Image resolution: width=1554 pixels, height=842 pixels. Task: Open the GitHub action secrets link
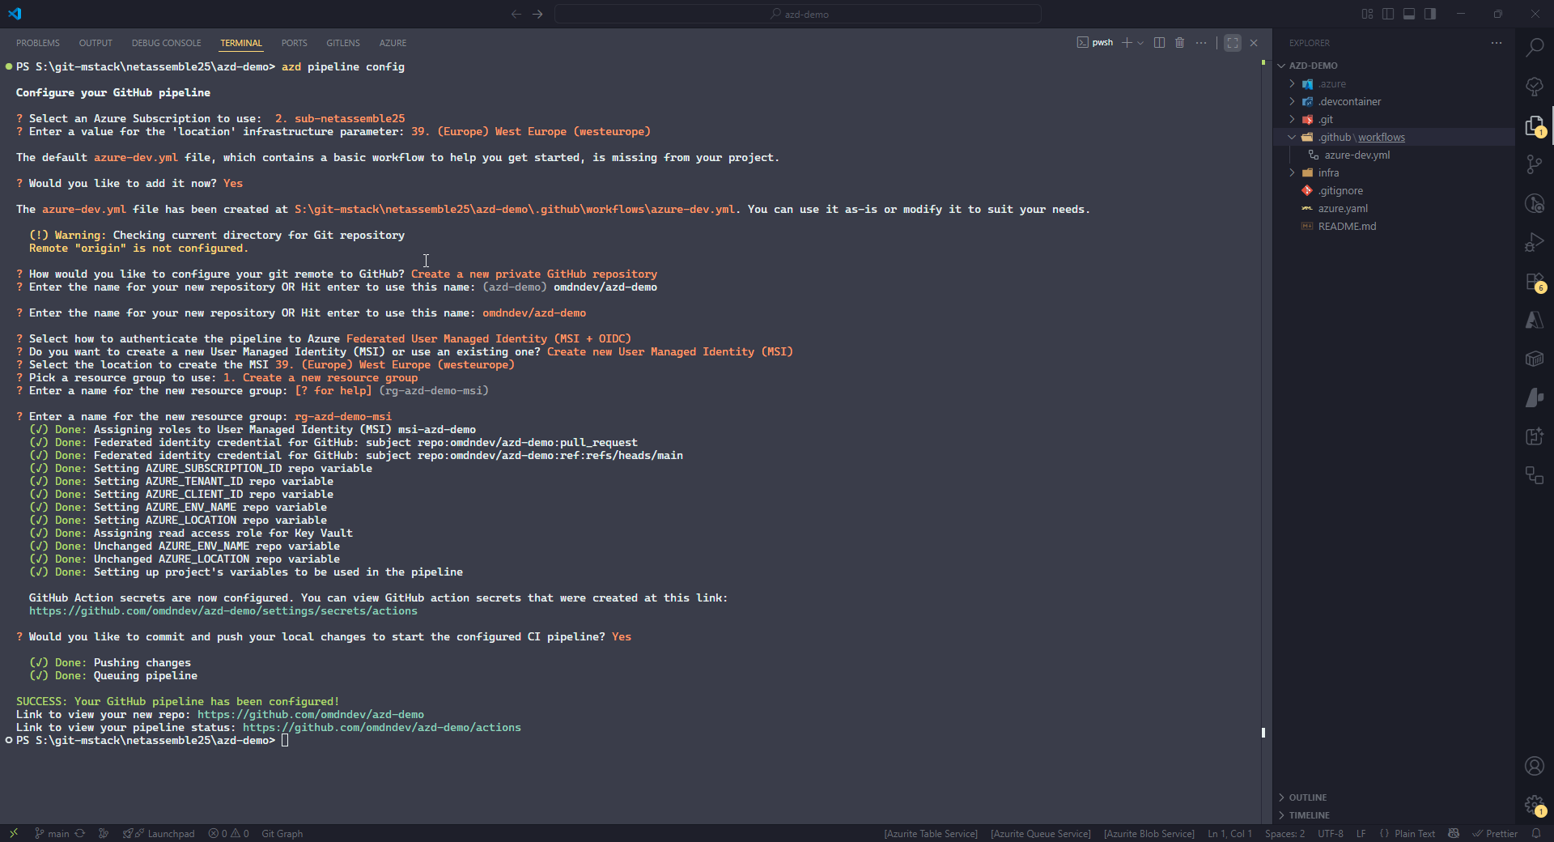click(223, 611)
